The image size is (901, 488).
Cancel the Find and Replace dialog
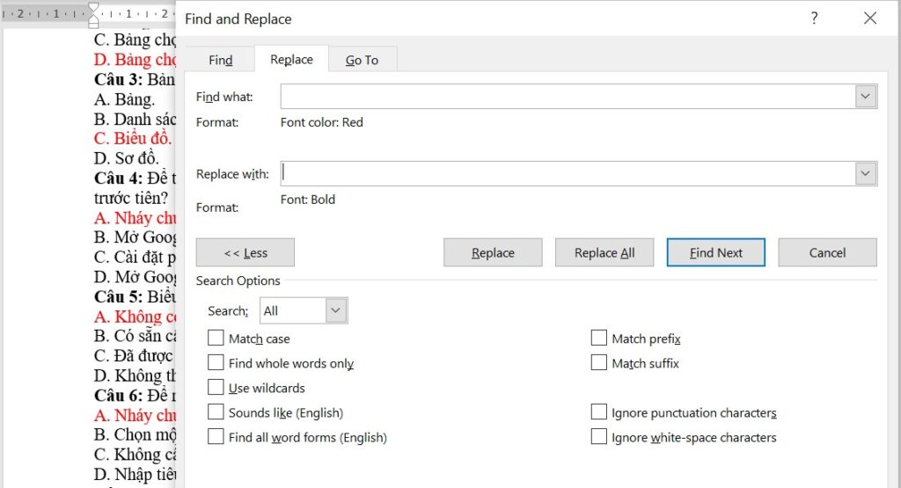(827, 252)
